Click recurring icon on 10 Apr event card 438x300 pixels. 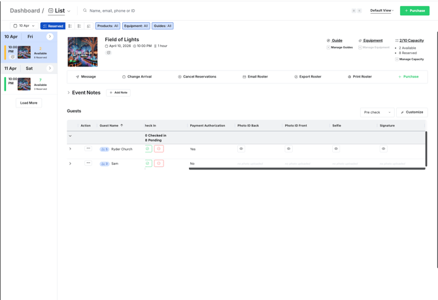pos(12,57)
